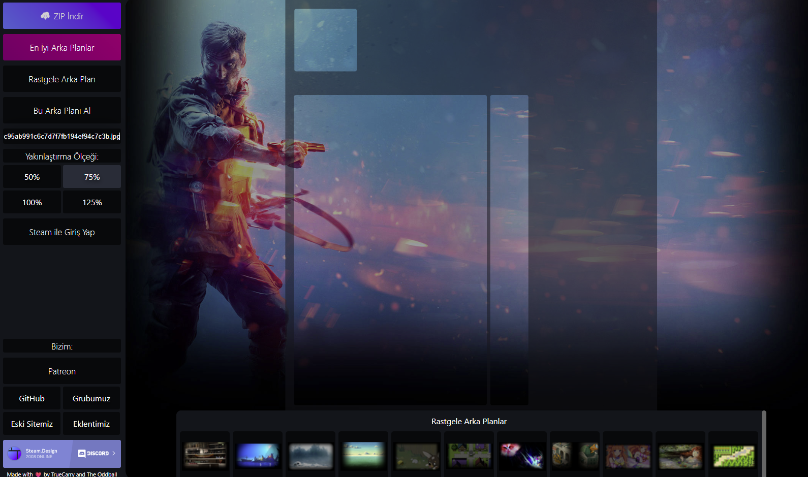The width and height of the screenshot is (808, 477).
Task: Go to Eski Sitemiz
Action: [x=32, y=424]
